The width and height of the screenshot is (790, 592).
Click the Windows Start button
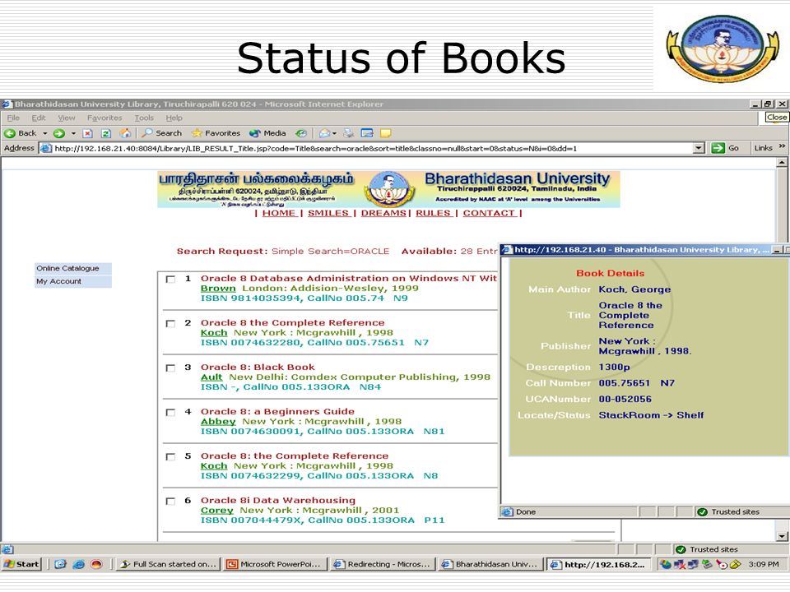point(21,564)
